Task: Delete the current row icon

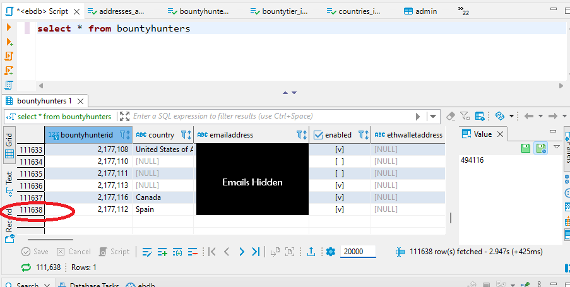Action: pyautogui.click(x=193, y=252)
